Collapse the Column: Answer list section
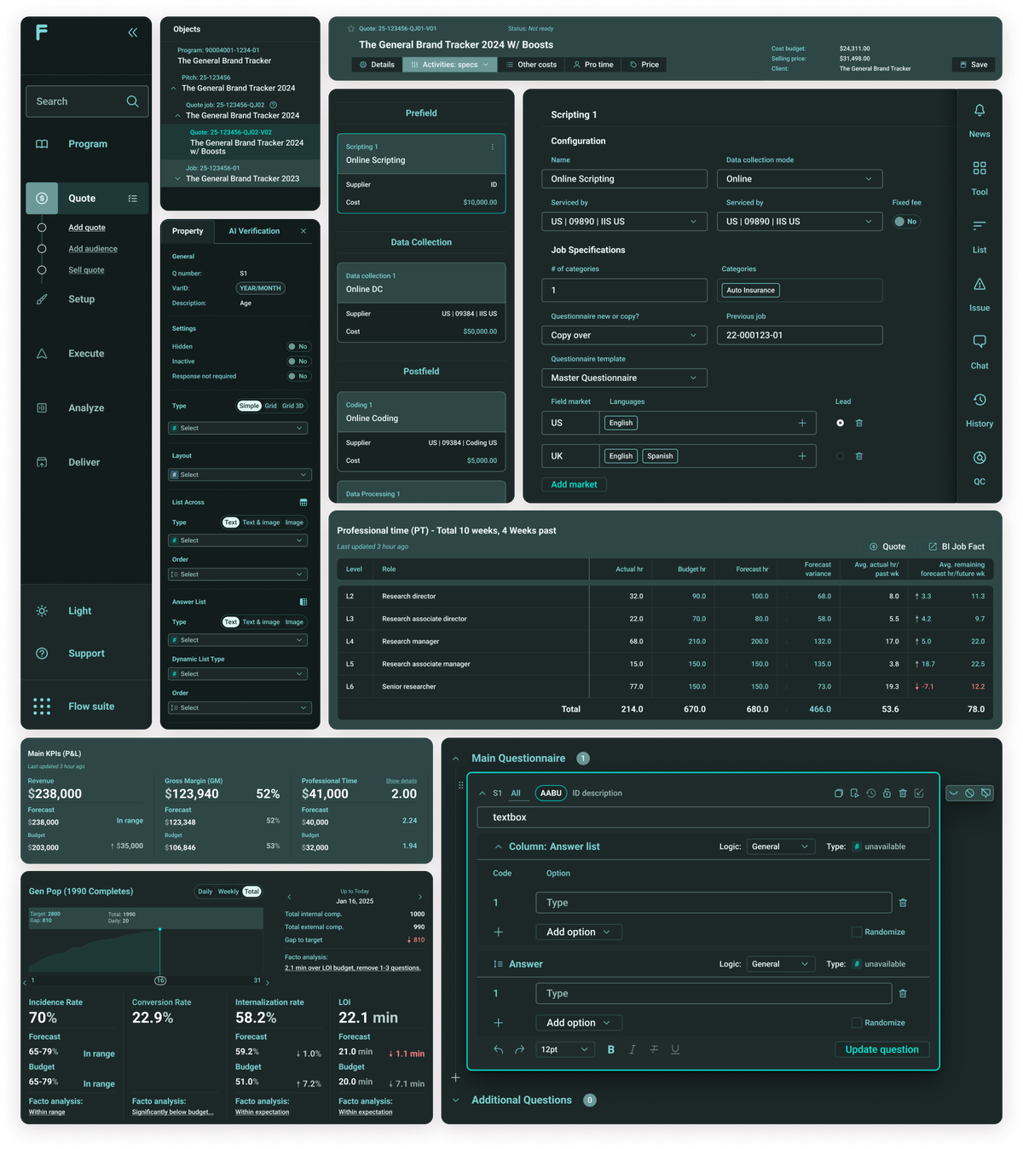The image size is (1023, 1149). point(498,846)
